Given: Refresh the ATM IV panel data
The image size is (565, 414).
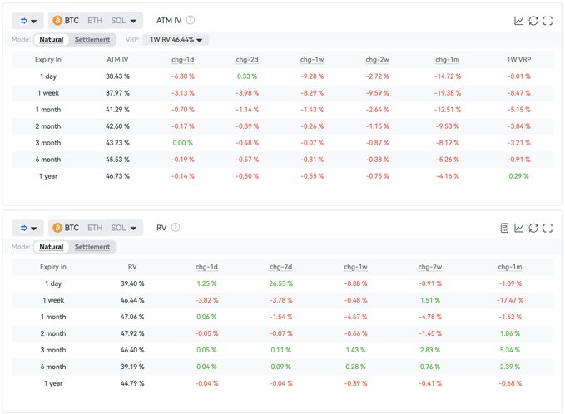Looking at the screenshot, I should point(533,21).
